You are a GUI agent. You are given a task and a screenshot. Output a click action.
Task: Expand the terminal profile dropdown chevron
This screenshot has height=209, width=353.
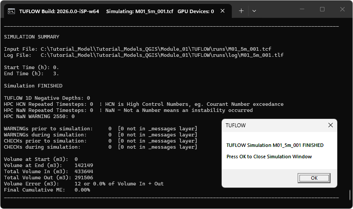(254, 11)
